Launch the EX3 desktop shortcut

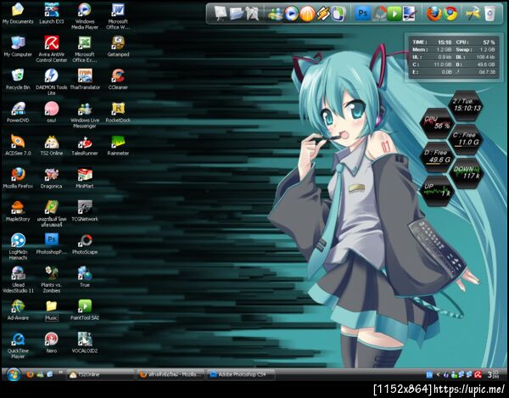pos(51,14)
